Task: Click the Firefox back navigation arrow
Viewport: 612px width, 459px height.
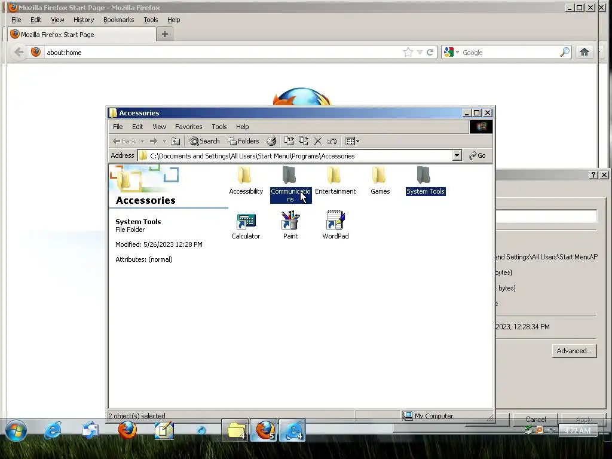Action: [x=19, y=53]
